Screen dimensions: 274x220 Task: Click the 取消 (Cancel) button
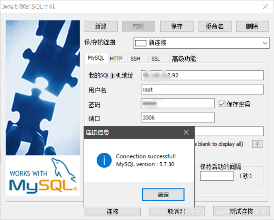point(177,211)
